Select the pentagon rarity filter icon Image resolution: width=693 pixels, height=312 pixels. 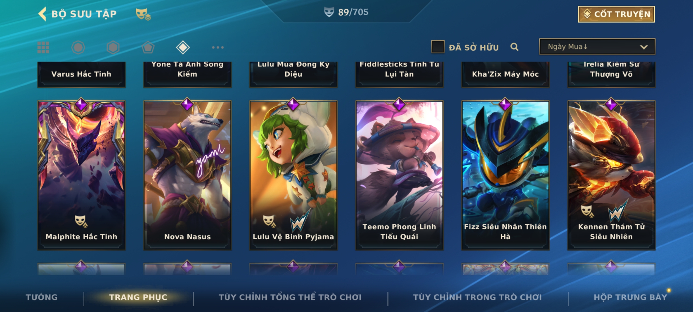pos(148,47)
